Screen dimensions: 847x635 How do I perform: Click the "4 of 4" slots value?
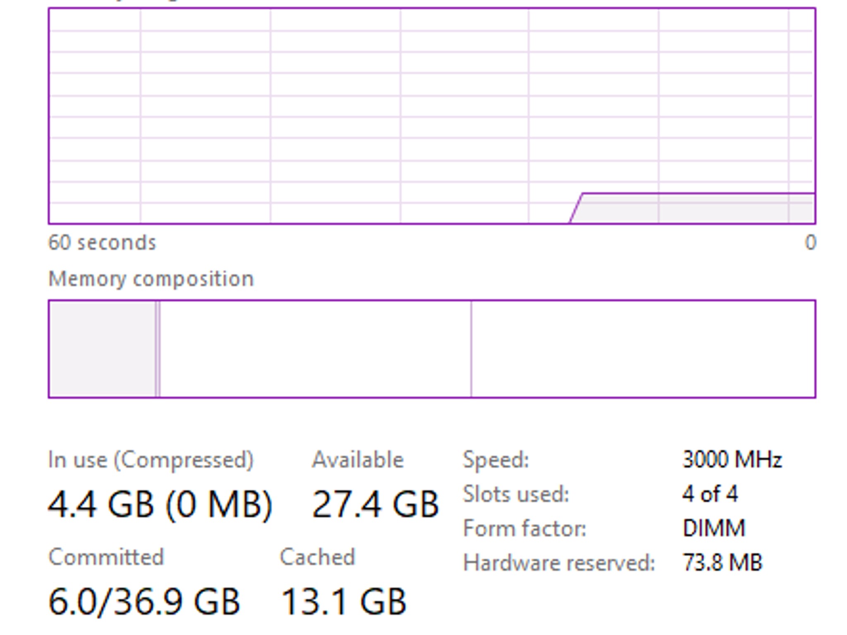point(710,494)
